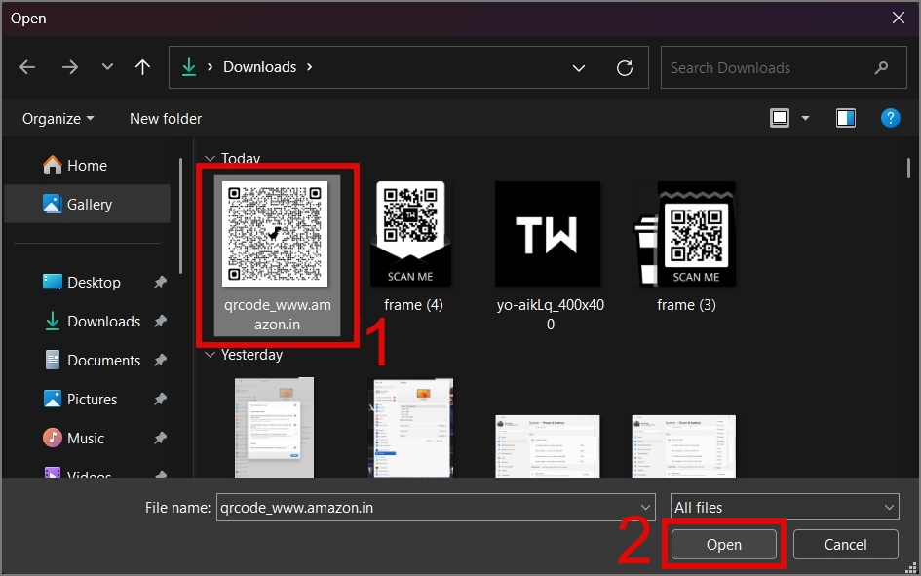Expand the address bar history dropdown

(579, 68)
